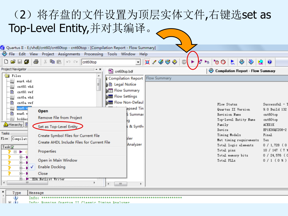Screen dimensions: 288x216
Task: Choose Create AHDL Include Files for Current File
Action: [x=74, y=142]
